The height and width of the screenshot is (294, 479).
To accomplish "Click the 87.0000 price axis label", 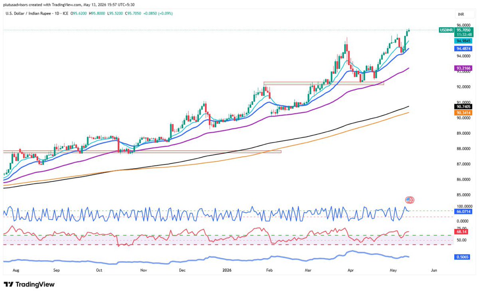I will tap(464, 164).
